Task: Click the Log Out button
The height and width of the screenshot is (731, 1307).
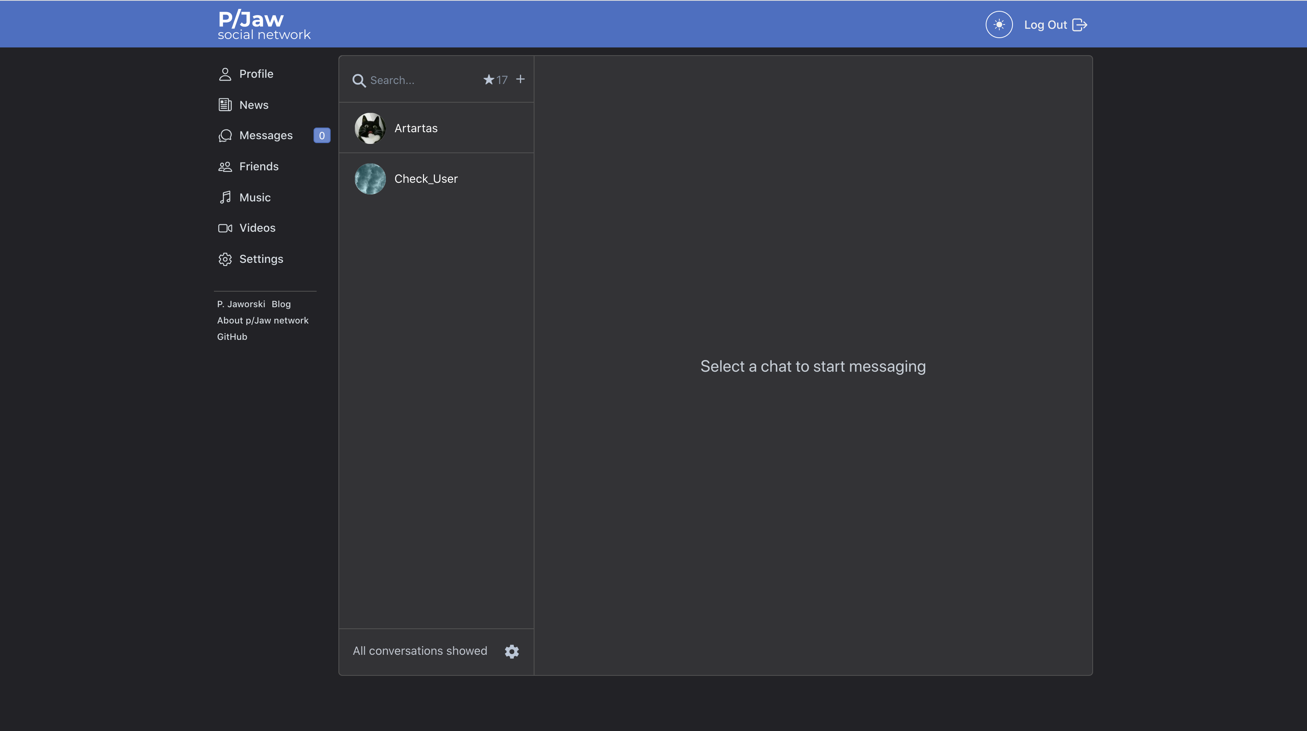Action: [1055, 25]
